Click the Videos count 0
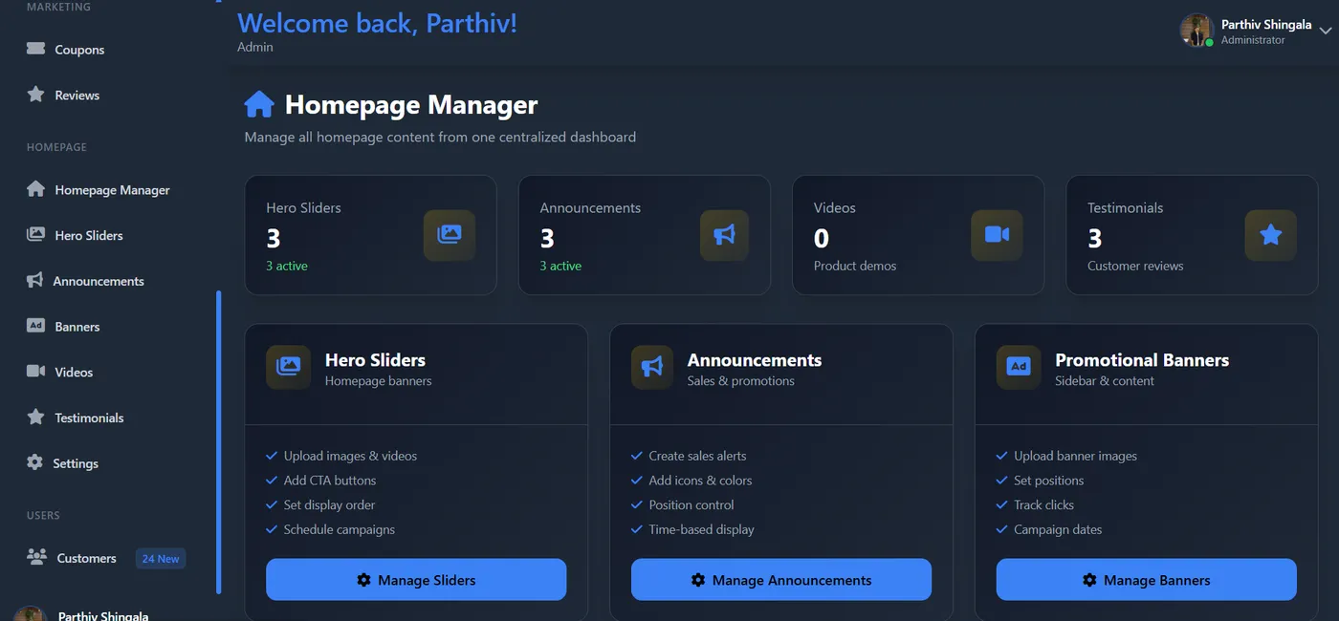This screenshot has width=1339, height=621. tap(822, 238)
